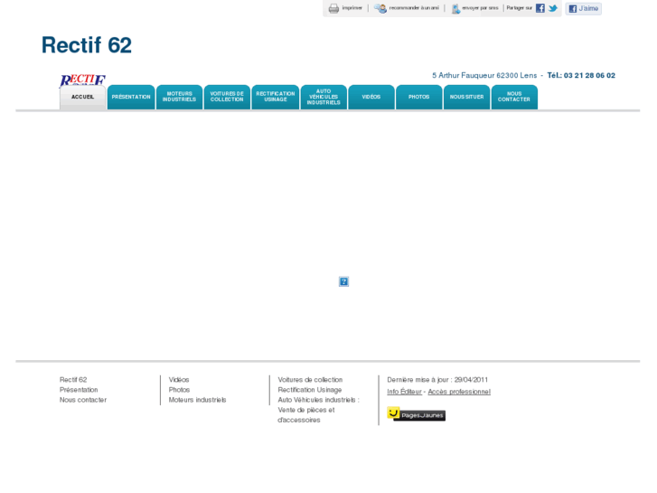This screenshot has height=493, width=657.
Task: Open the Vidéos tab
Action: (371, 98)
